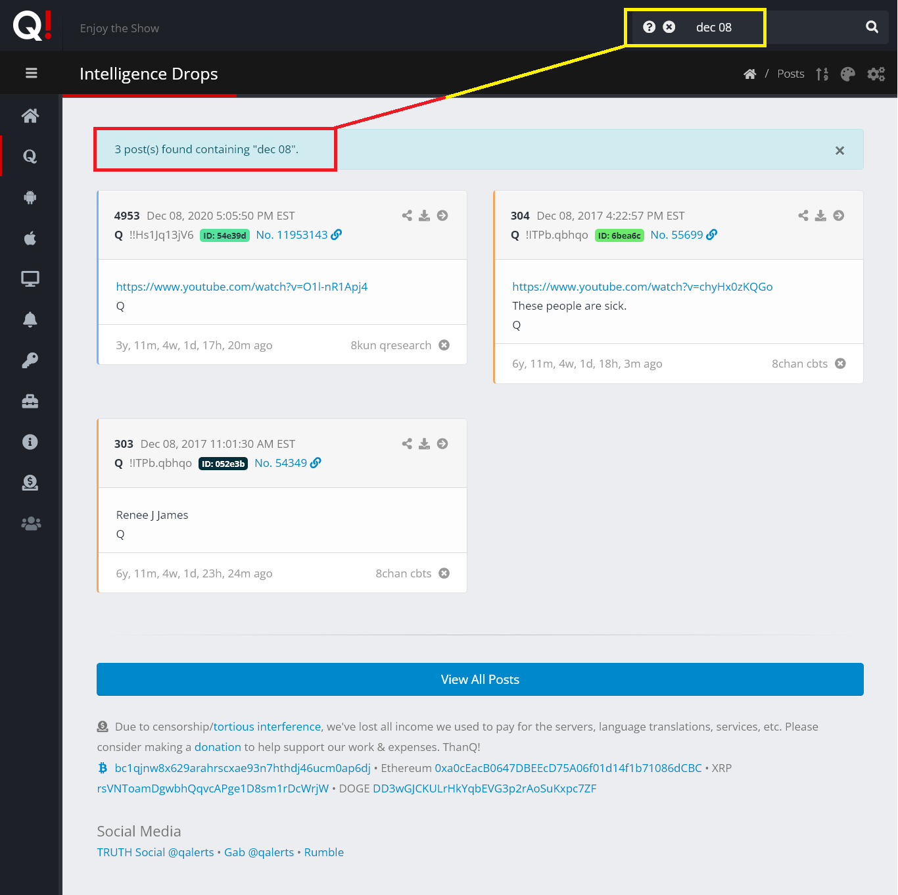Toggle post sort order icon
898x895 pixels.
(x=822, y=74)
